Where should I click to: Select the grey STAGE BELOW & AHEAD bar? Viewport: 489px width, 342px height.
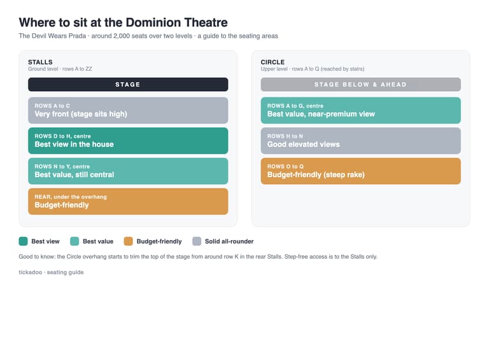pyautogui.click(x=360, y=85)
